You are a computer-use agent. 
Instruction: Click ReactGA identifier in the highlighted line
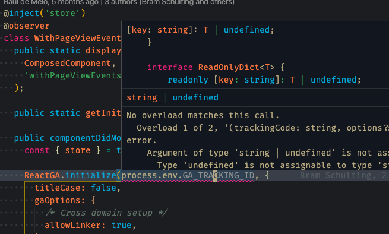(x=42, y=175)
